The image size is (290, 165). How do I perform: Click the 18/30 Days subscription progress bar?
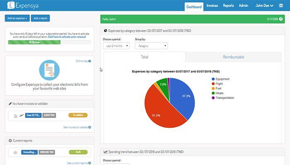(x=49, y=42)
